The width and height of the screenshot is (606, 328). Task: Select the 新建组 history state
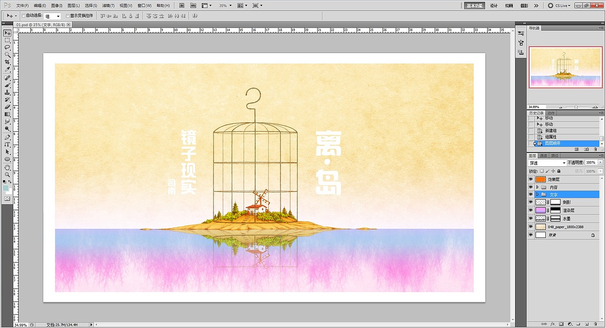[551, 130]
